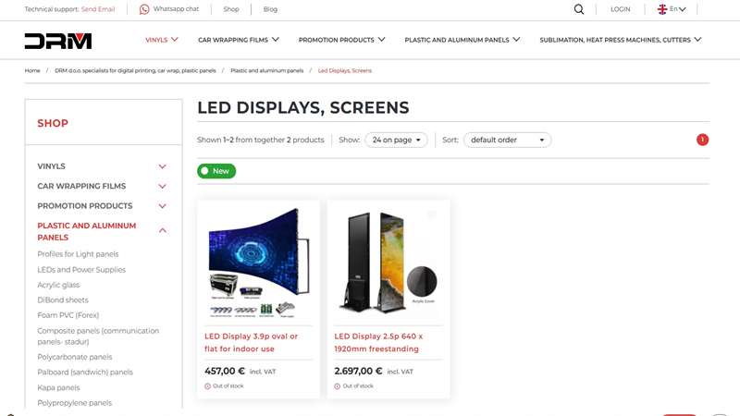Click the Send Email support link
The image size is (740, 416).
pyautogui.click(x=98, y=9)
